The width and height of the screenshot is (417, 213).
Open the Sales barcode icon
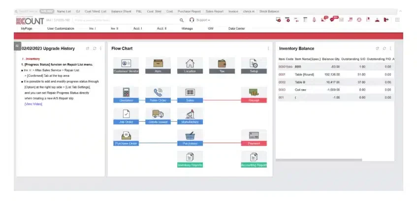coord(190,95)
